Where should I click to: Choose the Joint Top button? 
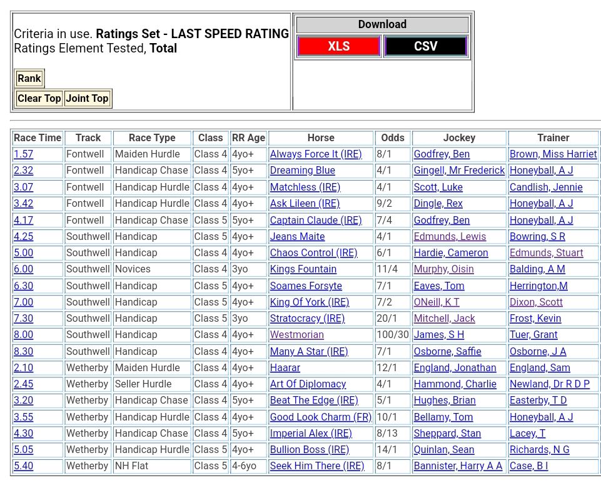click(87, 98)
